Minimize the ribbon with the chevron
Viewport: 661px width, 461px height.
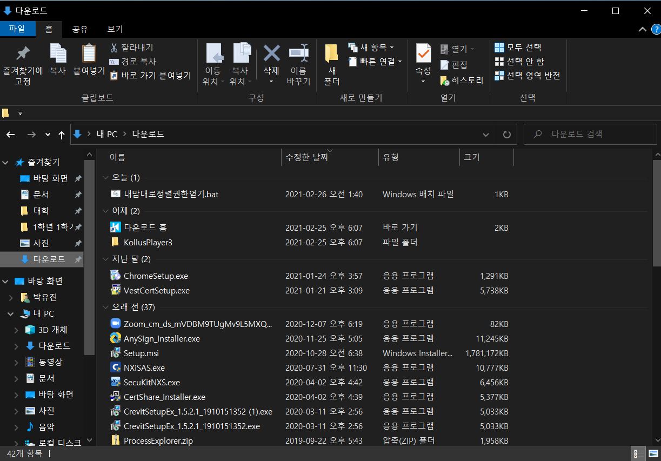click(642, 29)
